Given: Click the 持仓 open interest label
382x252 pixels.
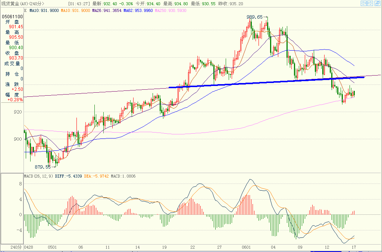Looking at the screenshot, I should point(12,74).
